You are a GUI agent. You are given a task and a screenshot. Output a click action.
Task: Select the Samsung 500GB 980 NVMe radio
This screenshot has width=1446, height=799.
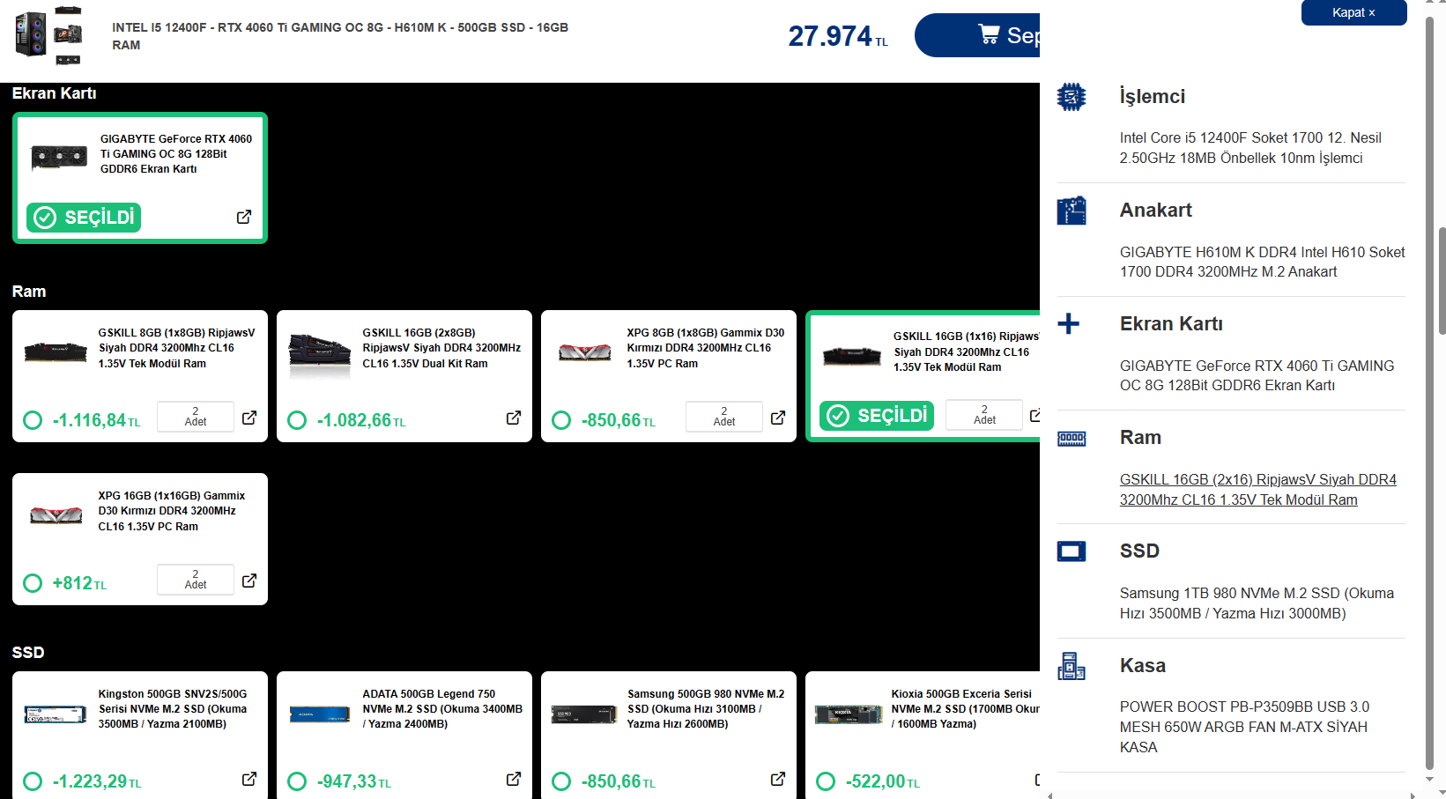click(561, 781)
